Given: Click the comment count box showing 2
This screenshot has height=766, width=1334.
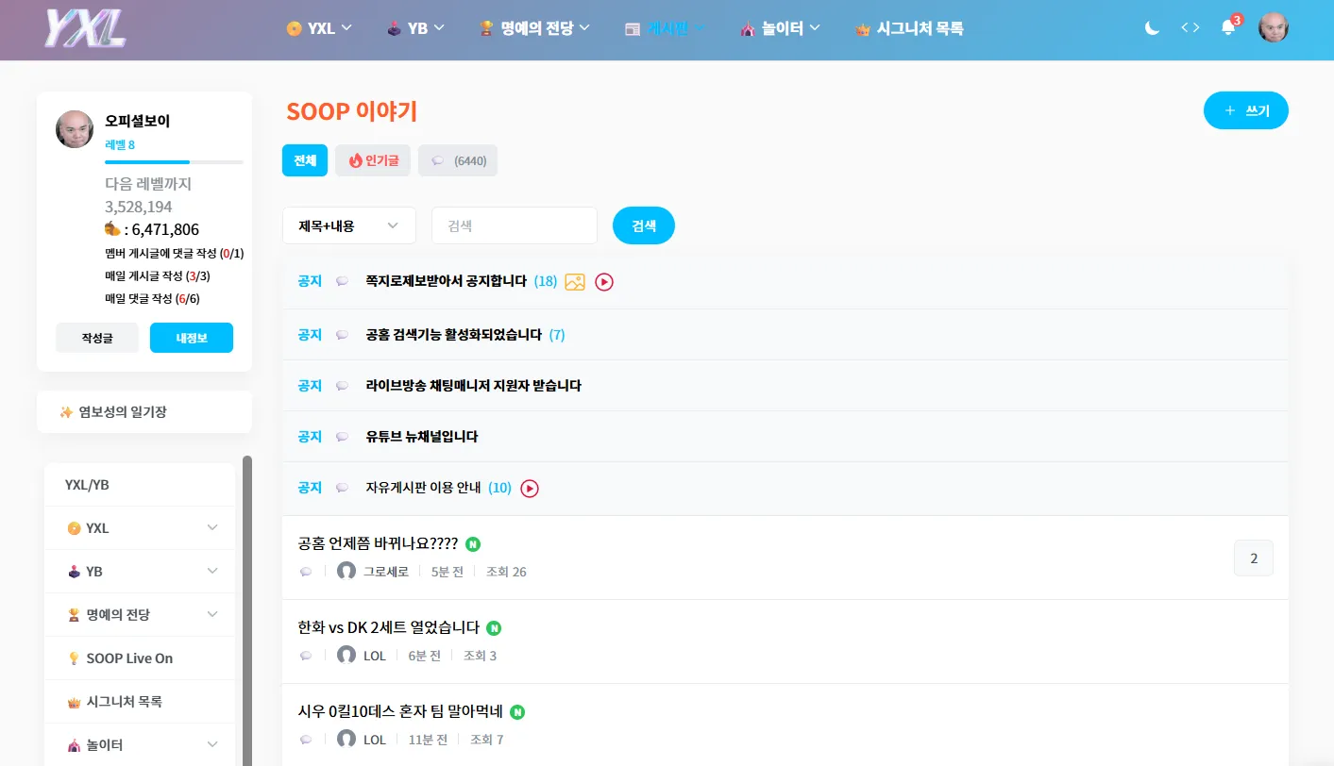Looking at the screenshot, I should tap(1254, 558).
